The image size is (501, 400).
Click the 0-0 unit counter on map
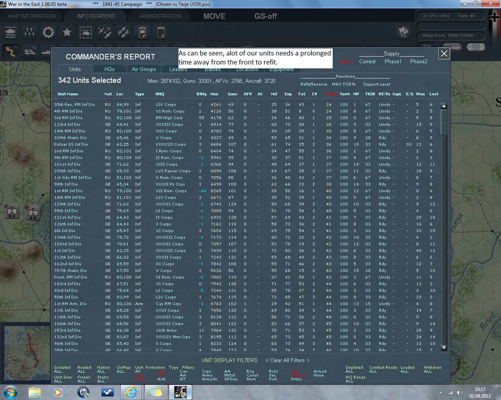click(33, 212)
